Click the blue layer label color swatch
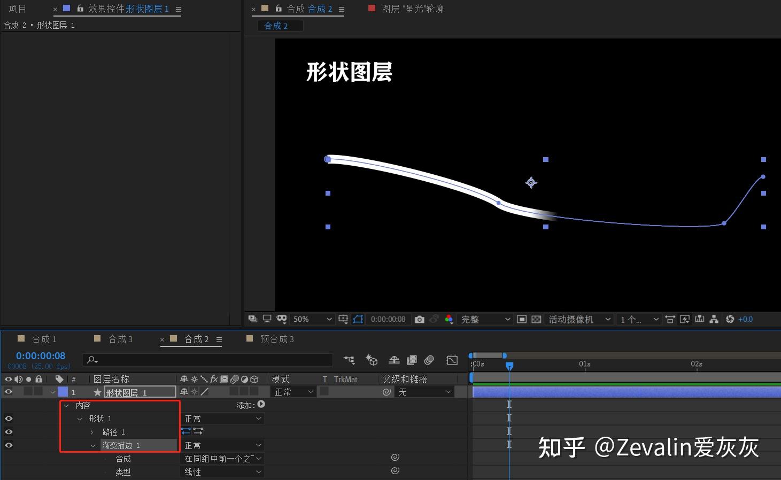The height and width of the screenshot is (480, 781). point(63,391)
